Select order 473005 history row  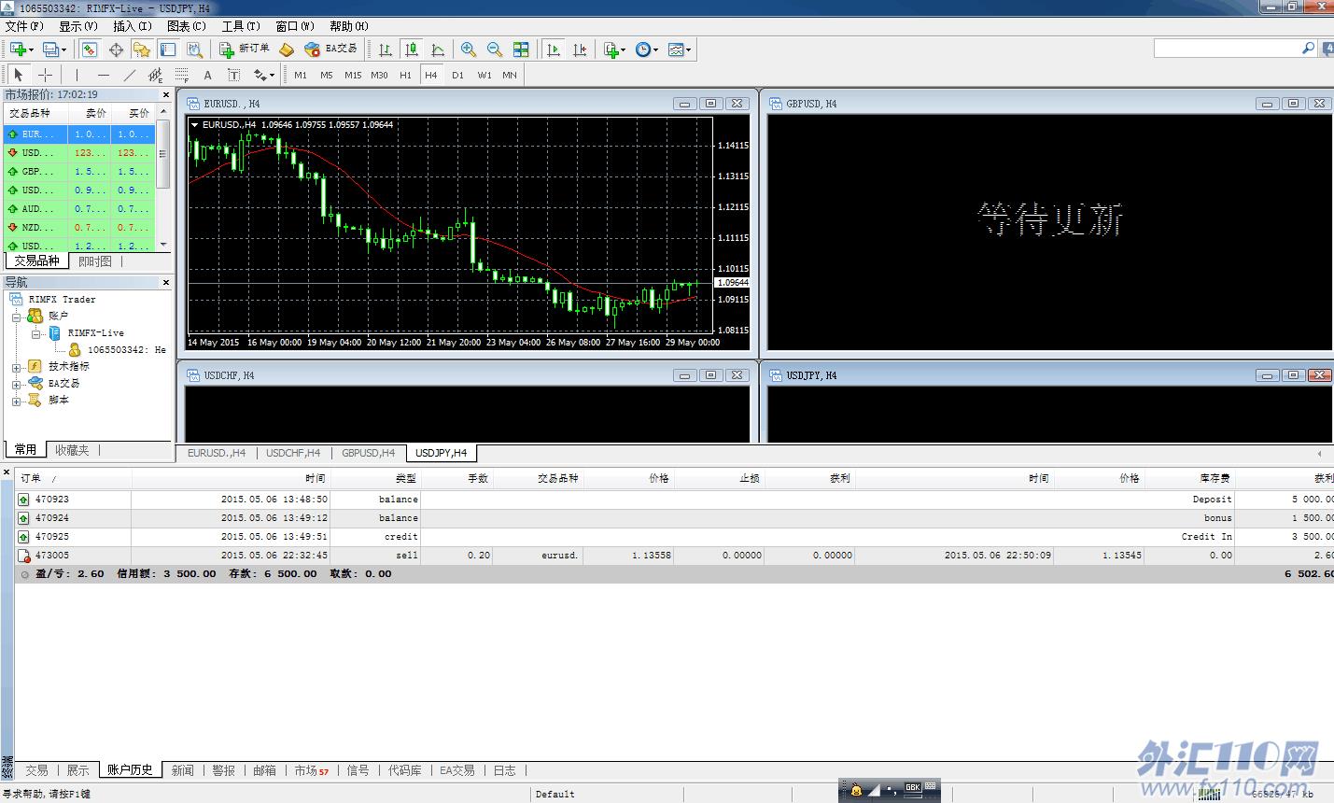(x=674, y=556)
